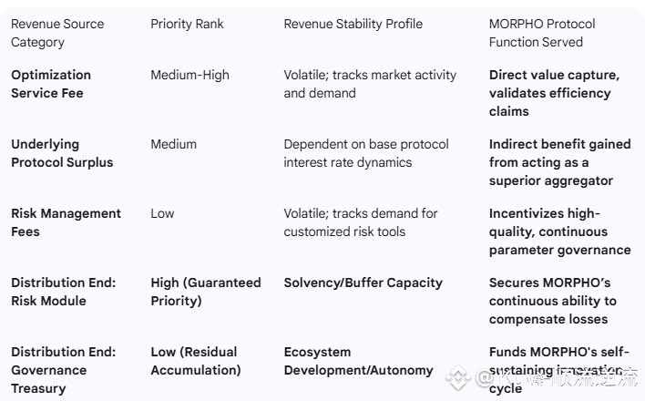Click the Revenue Stability Profile header
645x401 pixels.
(353, 24)
